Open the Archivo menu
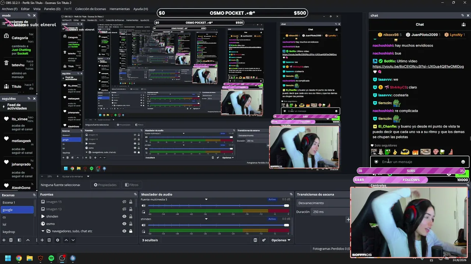 [x=9, y=9]
